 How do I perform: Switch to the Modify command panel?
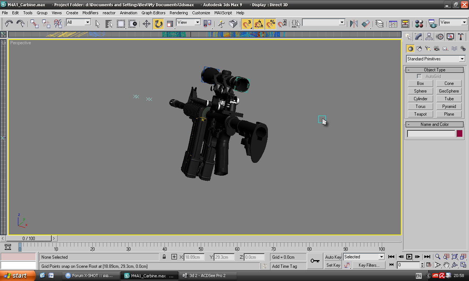418,37
